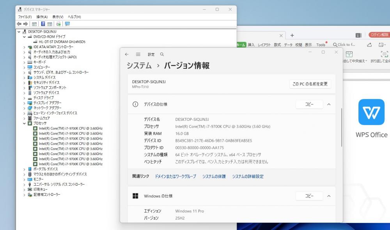Collapse the DESKTOP-SIQUN3J root node
Screen dimensions: 390x230
(19, 32)
